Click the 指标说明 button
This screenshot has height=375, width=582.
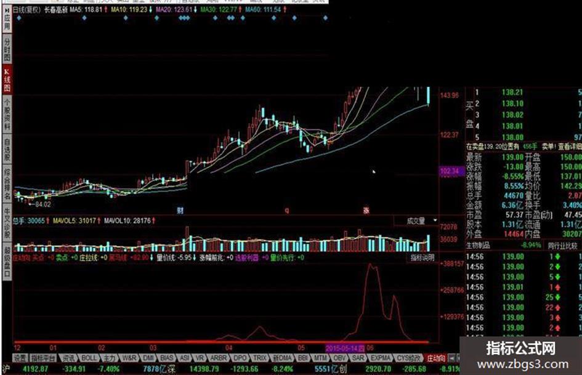(422, 257)
